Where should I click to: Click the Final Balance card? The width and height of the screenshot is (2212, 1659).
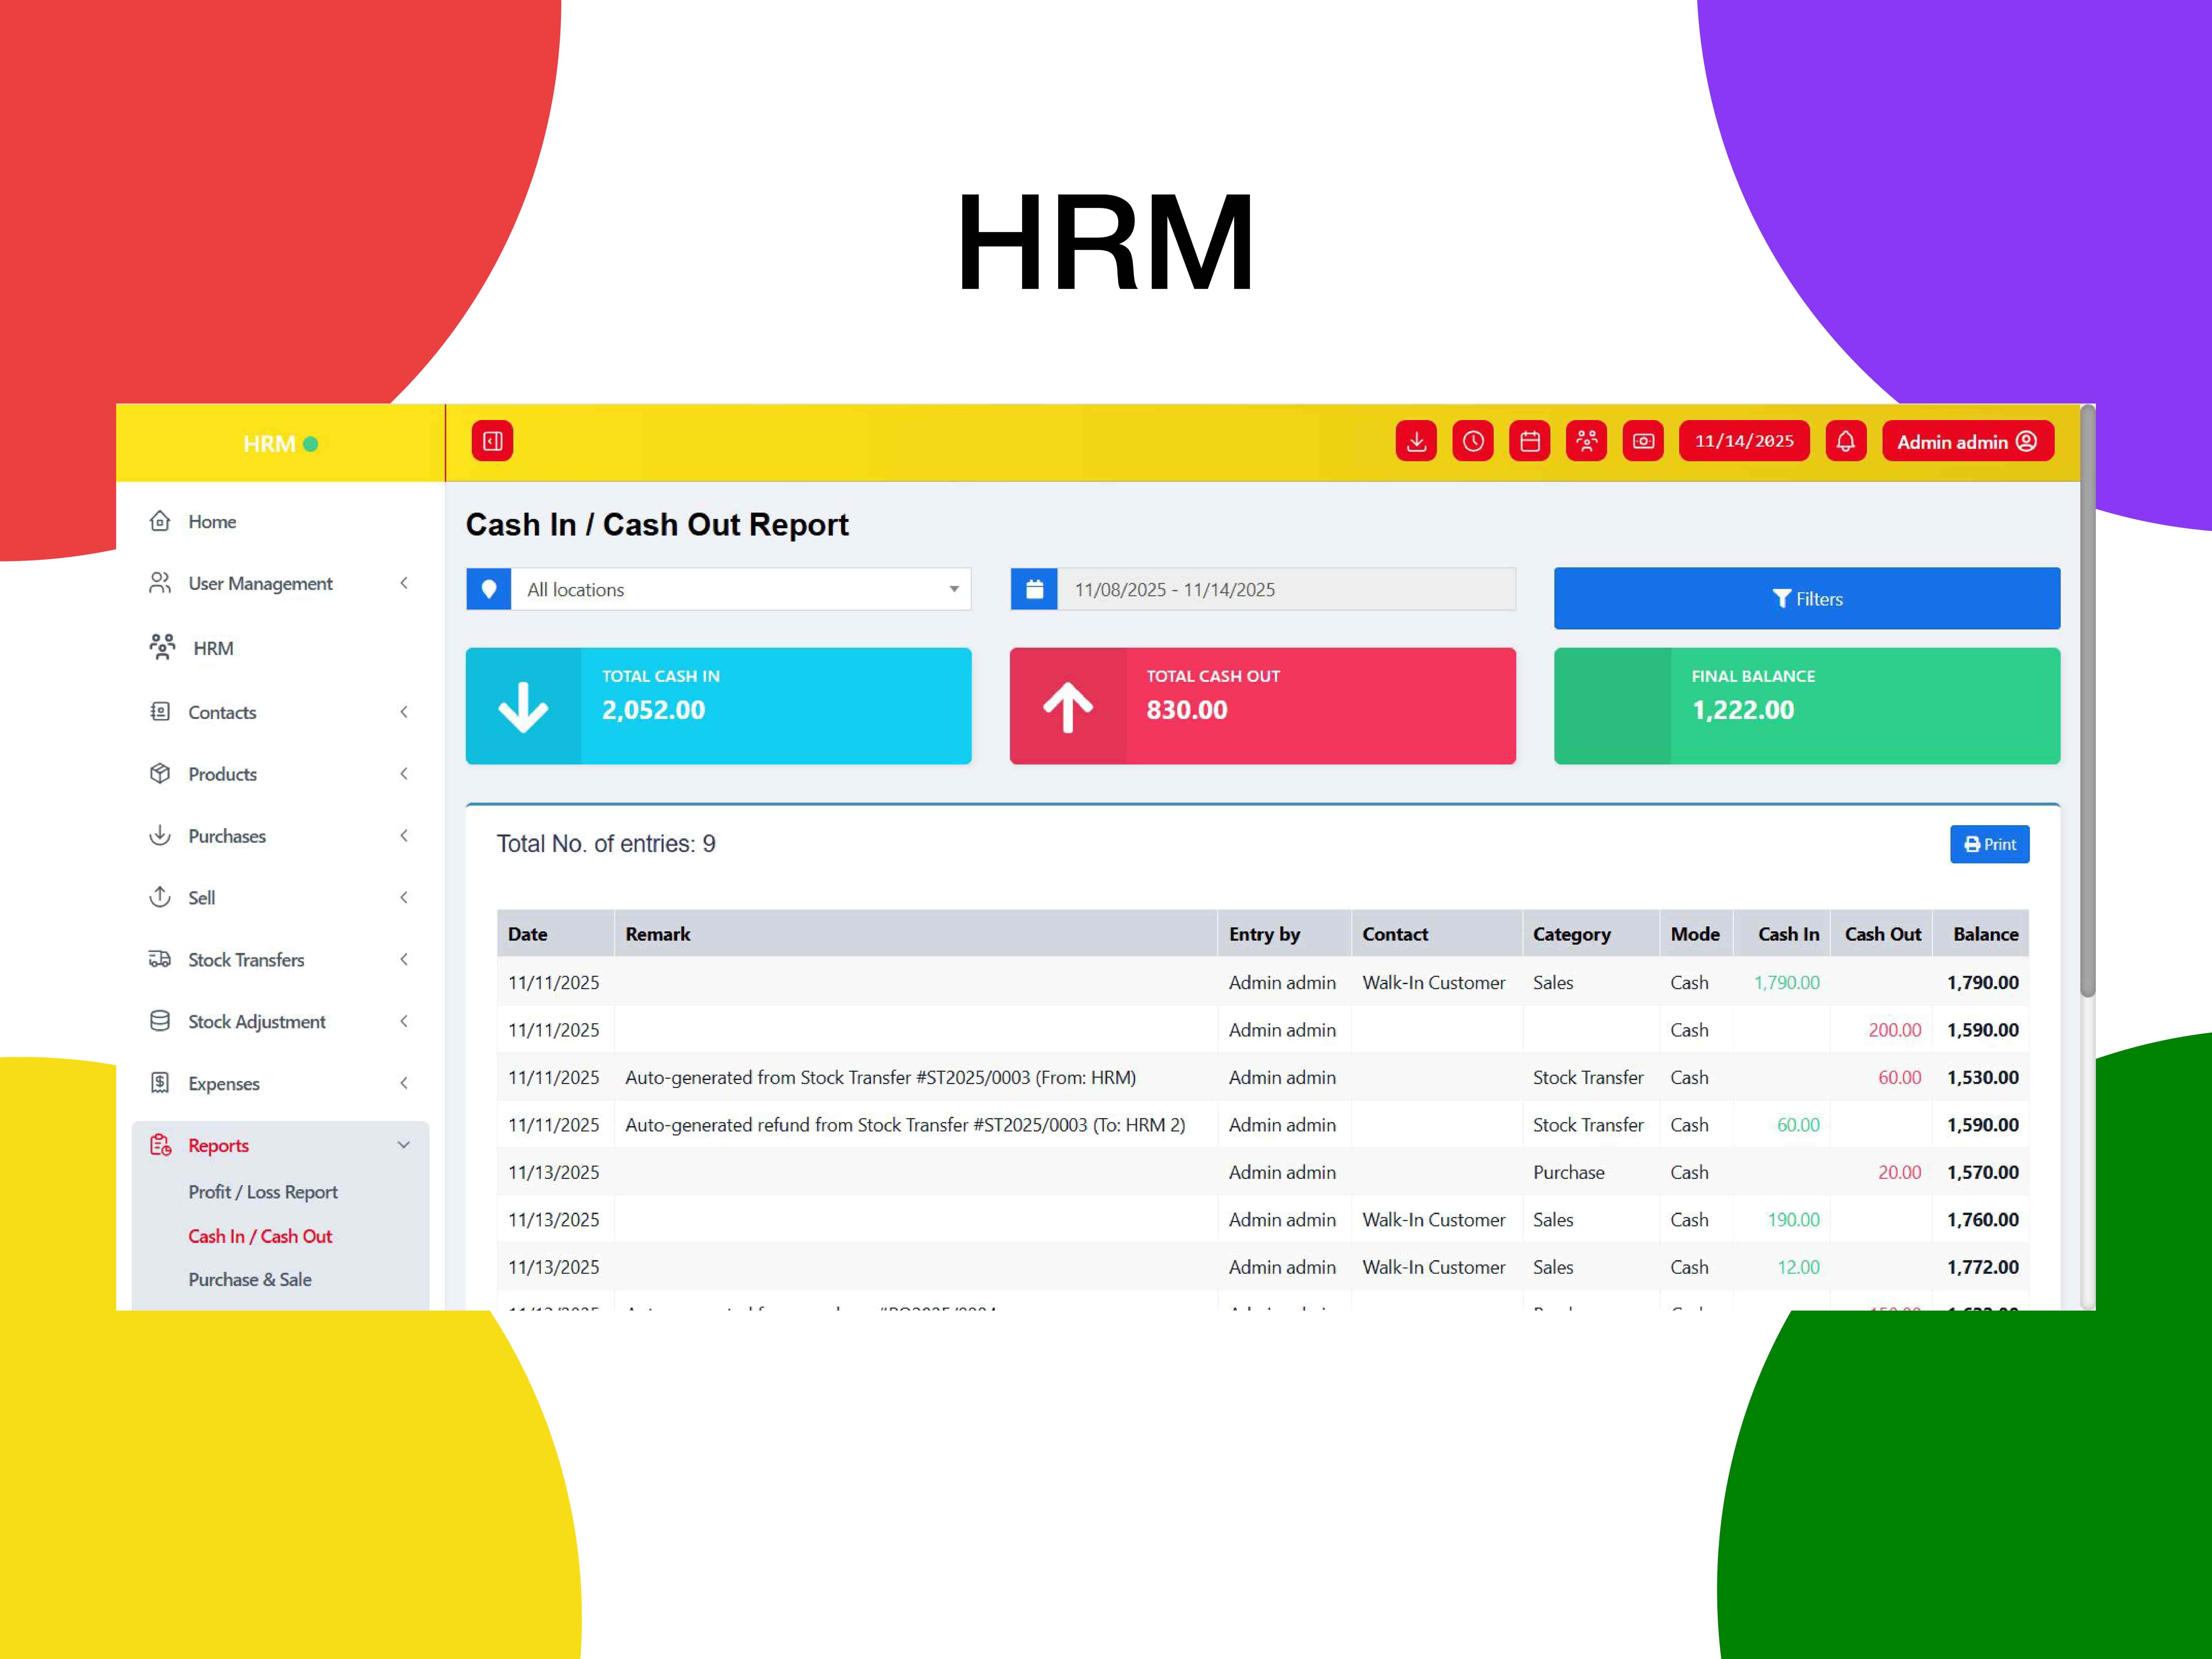[x=1807, y=706]
